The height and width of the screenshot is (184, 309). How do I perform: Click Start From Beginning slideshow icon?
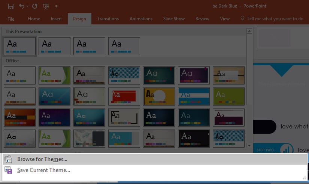[46, 6]
